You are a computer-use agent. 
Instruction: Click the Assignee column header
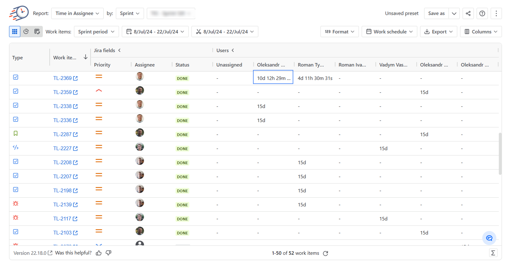[x=145, y=65]
